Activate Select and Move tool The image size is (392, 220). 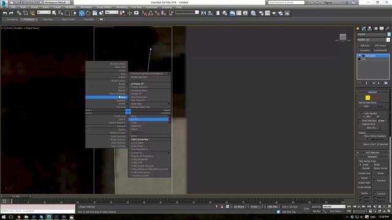tap(81, 13)
